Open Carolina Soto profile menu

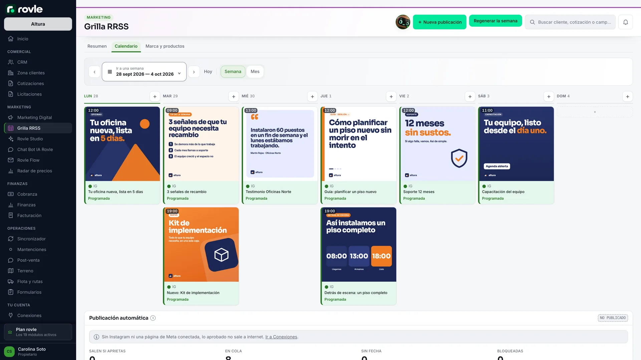(x=38, y=352)
